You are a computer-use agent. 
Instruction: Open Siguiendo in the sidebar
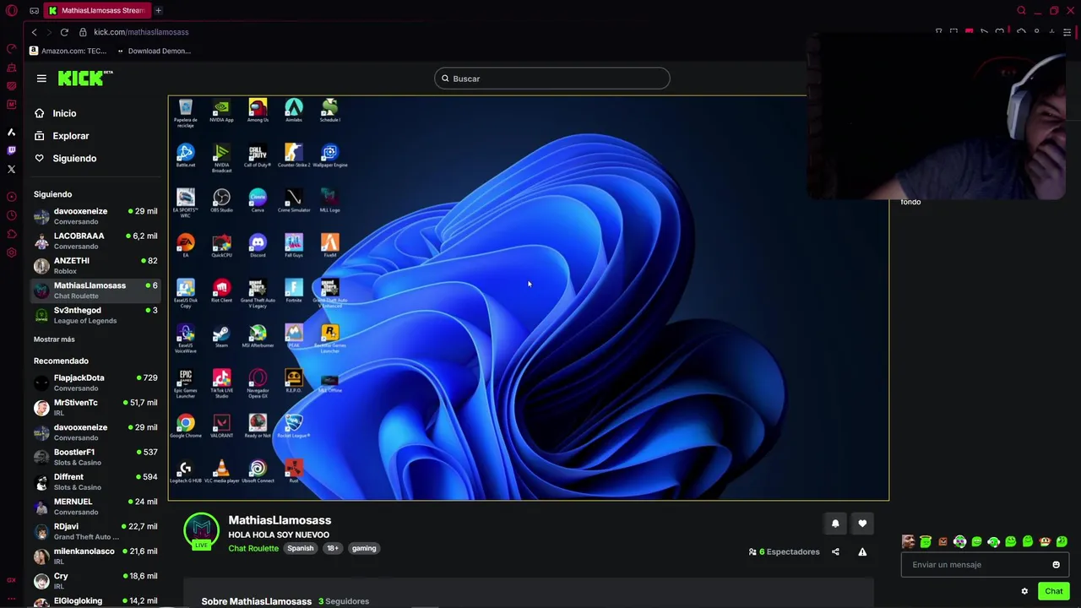(x=74, y=159)
